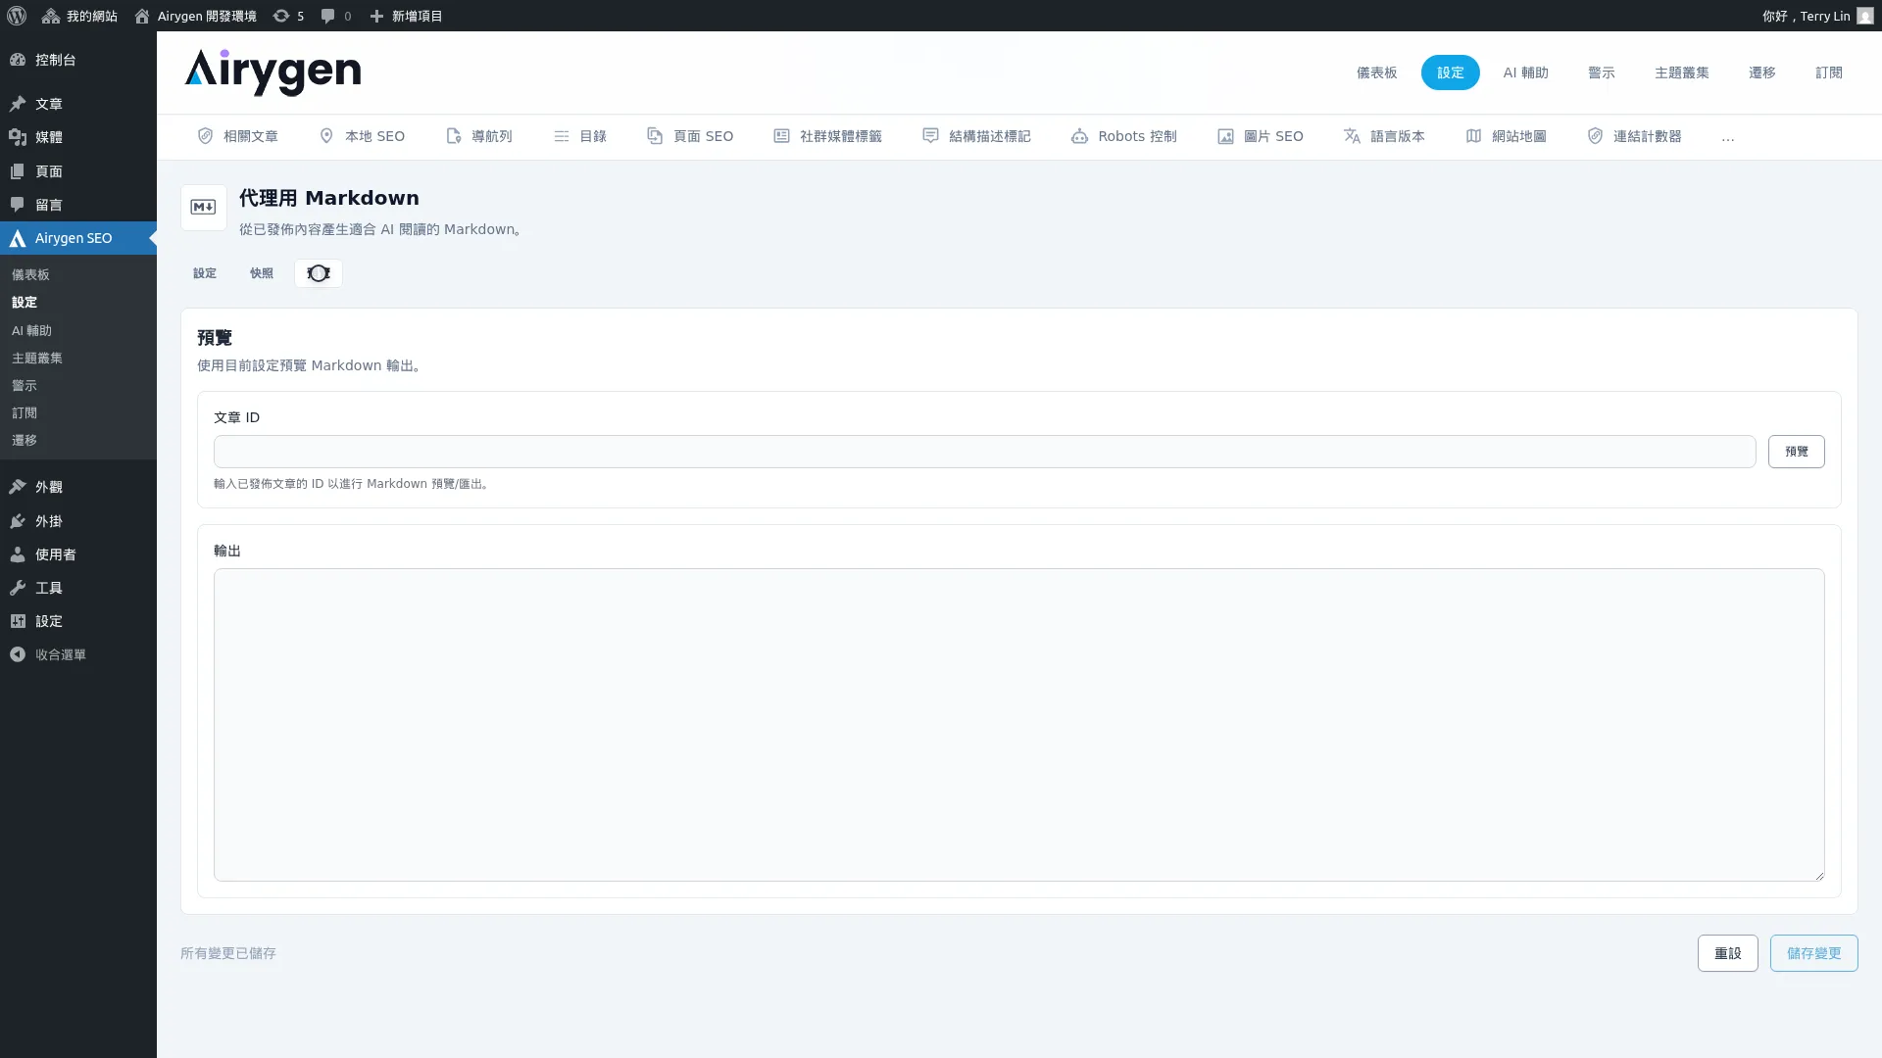Open 相關文章 settings section
This screenshot has width=1882, height=1058.
coord(237,136)
